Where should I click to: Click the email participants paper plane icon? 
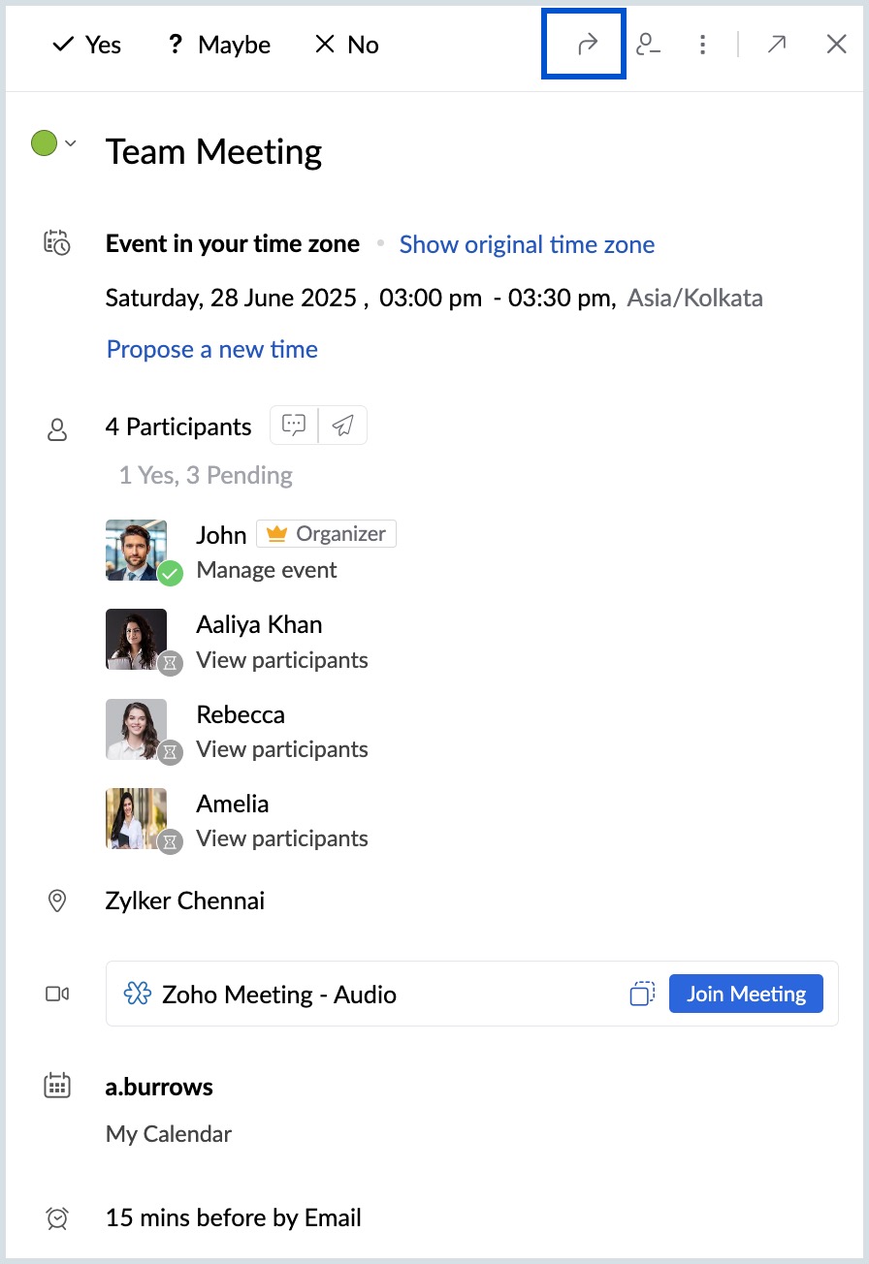(342, 425)
